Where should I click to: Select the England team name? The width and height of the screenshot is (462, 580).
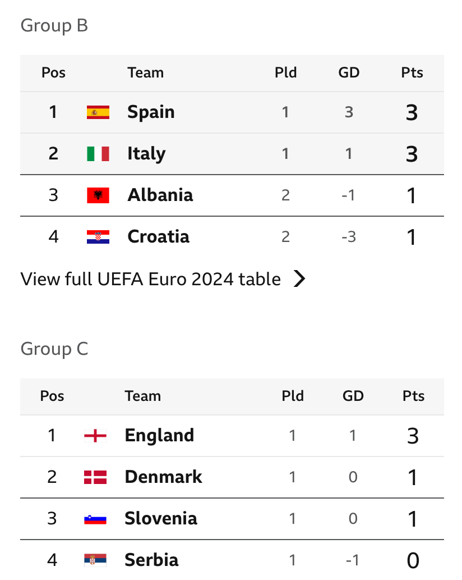tap(159, 435)
